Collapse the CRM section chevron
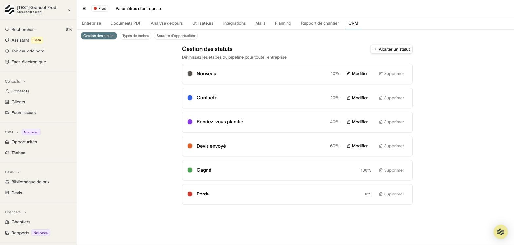Screen dimensions: 514x245 (17, 133)
